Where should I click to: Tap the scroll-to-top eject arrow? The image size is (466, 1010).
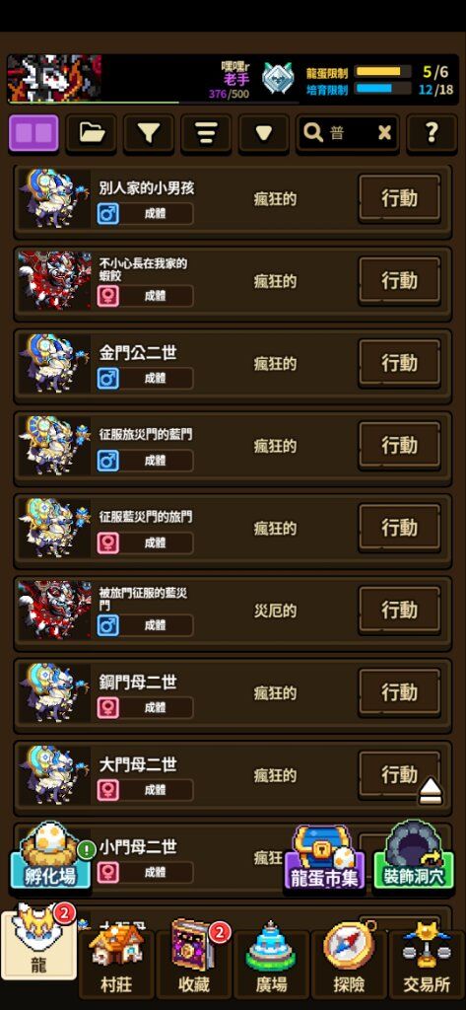point(430,791)
